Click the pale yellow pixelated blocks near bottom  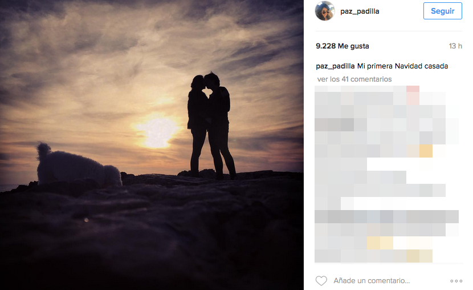tap(380, 243)
